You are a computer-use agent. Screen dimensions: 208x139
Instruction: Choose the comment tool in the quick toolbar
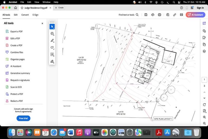tap(52, 34)
